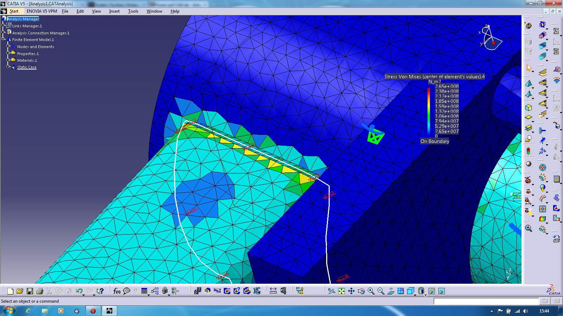This screenshot has height=316, width=563.
Task: Click the Image search magnifier icon
Action: (x=529, y=228)
